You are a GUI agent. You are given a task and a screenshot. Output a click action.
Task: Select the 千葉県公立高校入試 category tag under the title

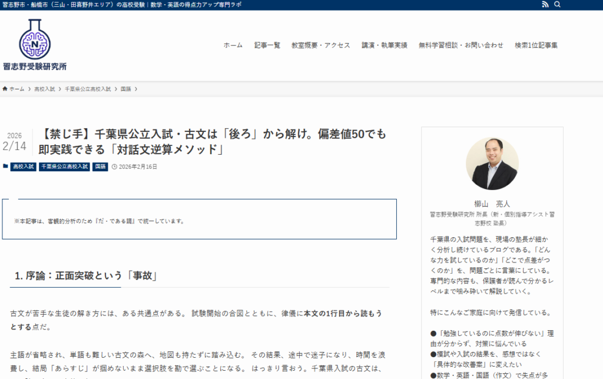click(64, 167)
